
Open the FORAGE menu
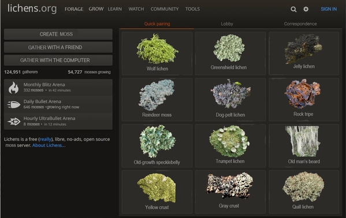(x=74, y=9)
